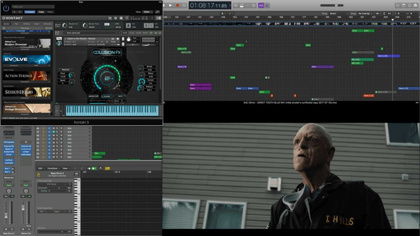Viewport: 420px width, 236px height.
Task: Click the tuning fork icon in Kontakt
Action: (146, 25)
